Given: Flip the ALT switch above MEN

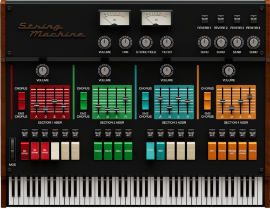Looking at the screenshot, I should pos(212,133).
